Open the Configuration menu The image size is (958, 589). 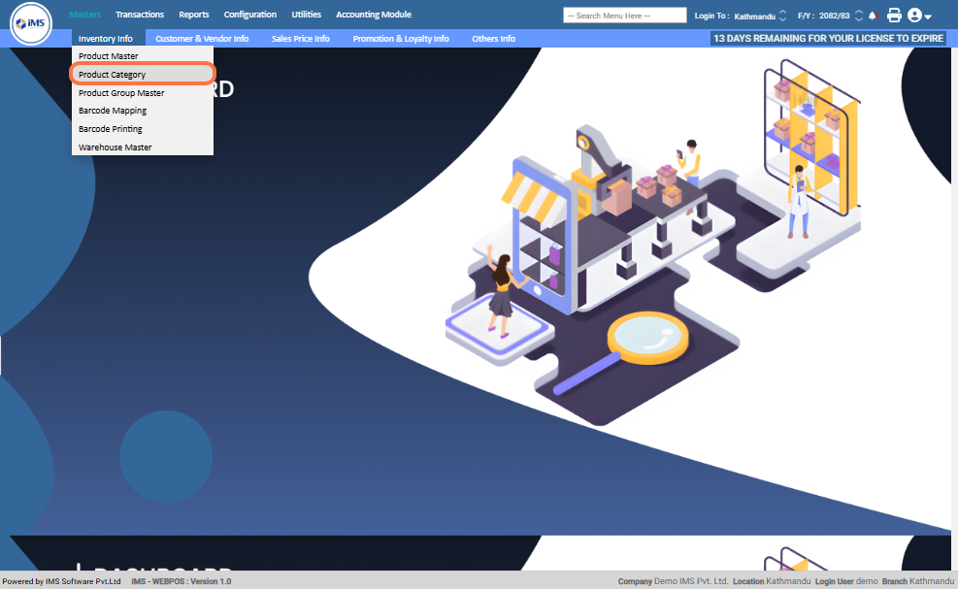(x=249, y=15)
